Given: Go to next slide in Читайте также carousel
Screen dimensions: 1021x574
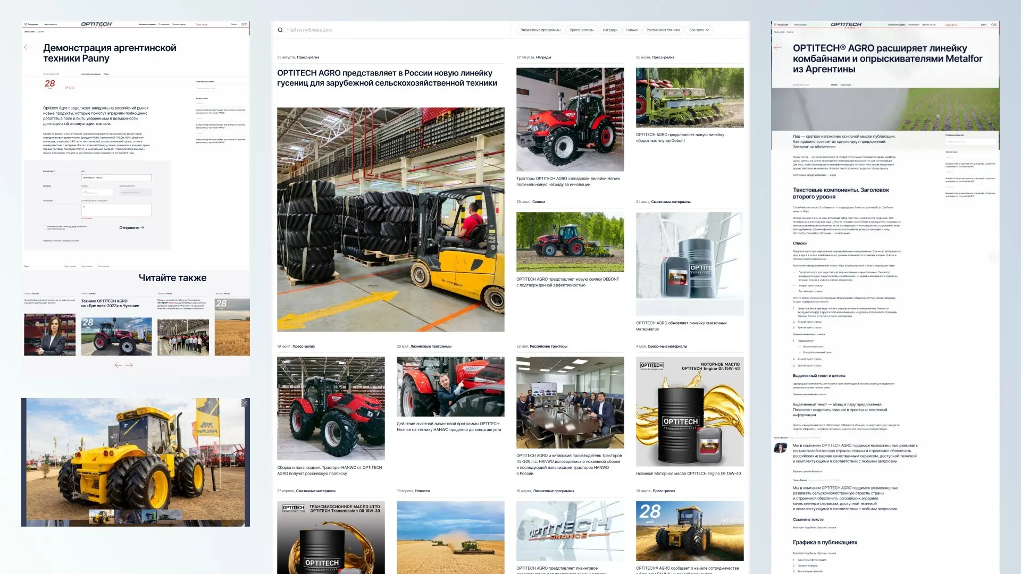Looking at the screenshot, I should (129, 365).
